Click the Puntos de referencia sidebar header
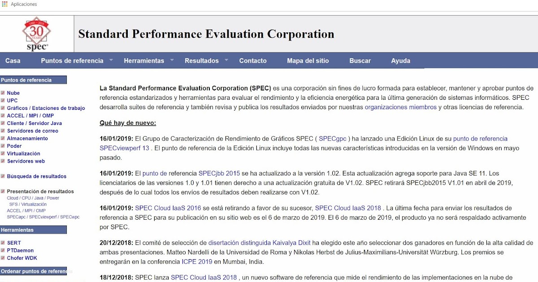 (x=33, y=80)
